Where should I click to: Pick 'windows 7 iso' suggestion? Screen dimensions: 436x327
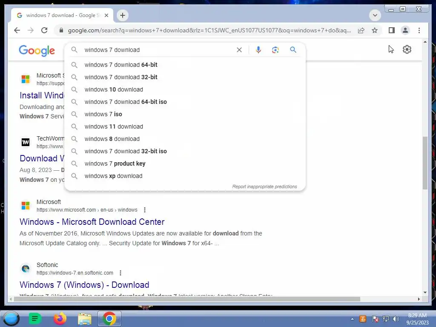(x=185, y=114)
